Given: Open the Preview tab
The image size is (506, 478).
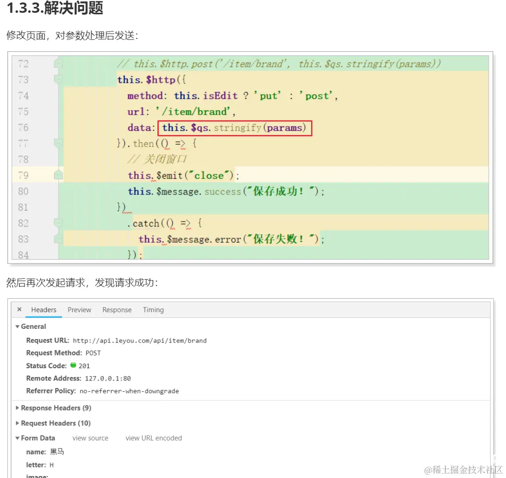Looking at the screenshot, I should pyautogui.click(x=79, y=310).
